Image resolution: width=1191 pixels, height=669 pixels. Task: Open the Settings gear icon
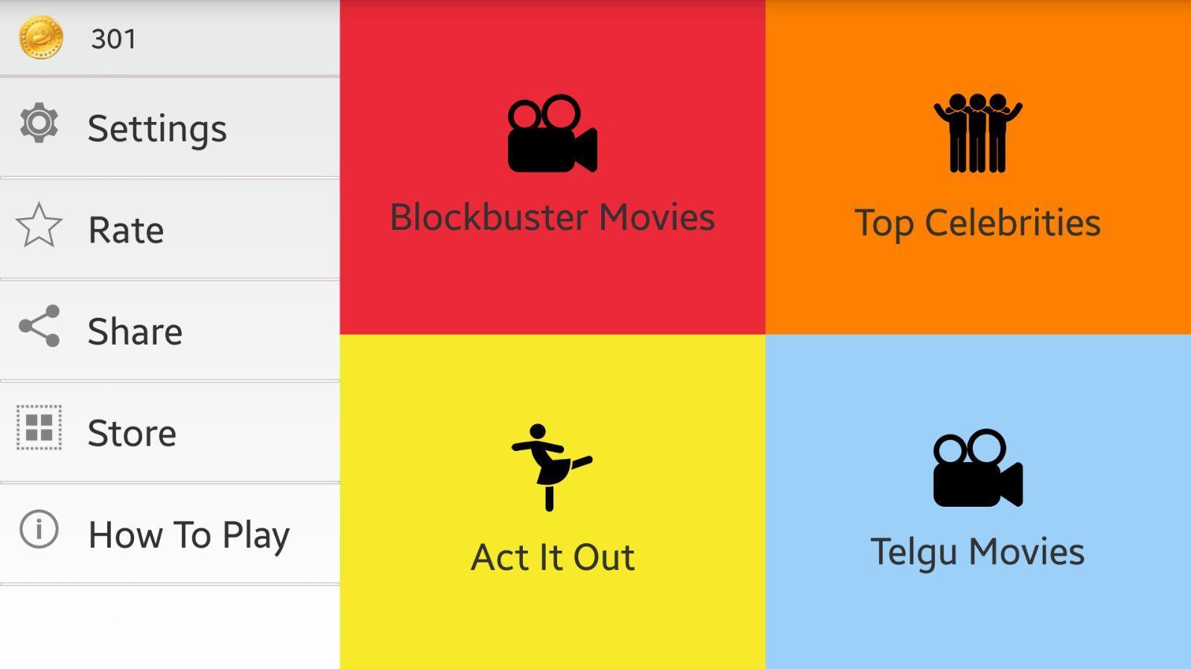(39, 124)
